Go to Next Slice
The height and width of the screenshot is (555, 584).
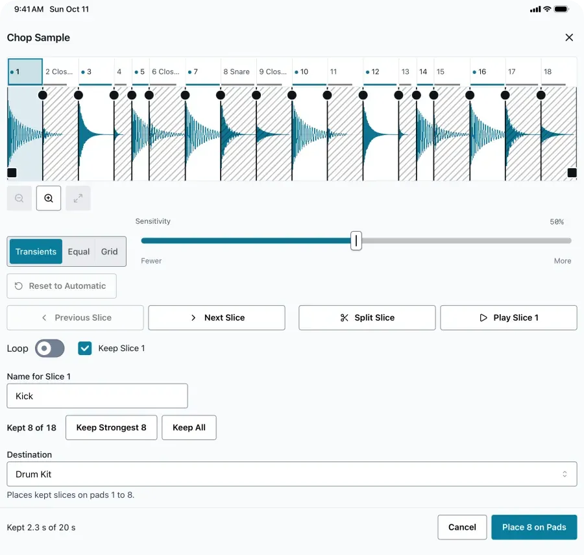tap(217, 317)
